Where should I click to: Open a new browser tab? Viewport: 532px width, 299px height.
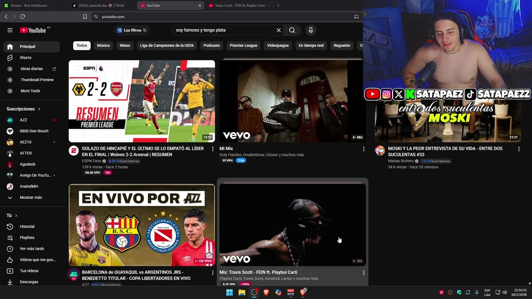pos(278,5)
